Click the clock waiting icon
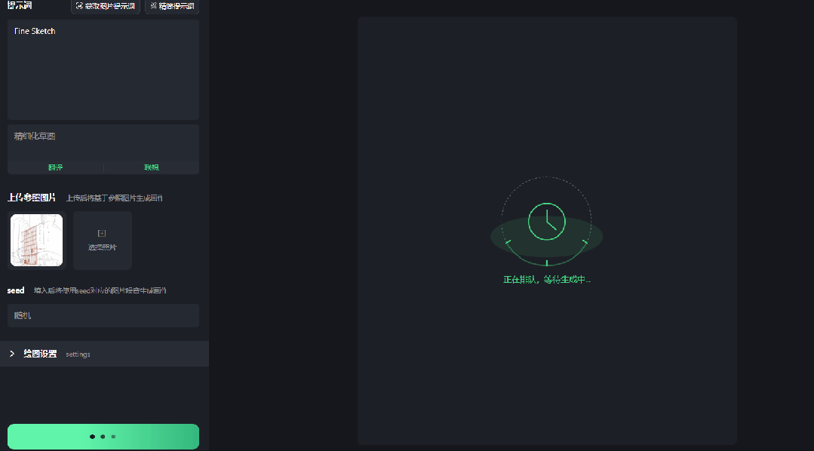The height and width of the screenshot is (451, 814). (x=547, y=222)
